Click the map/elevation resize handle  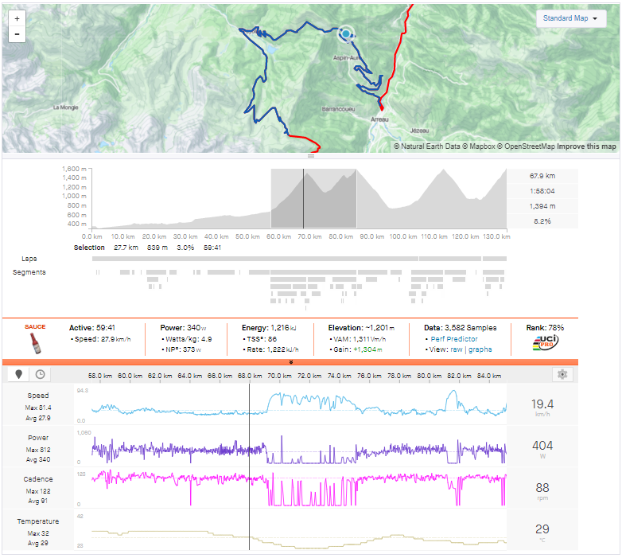(311, 156)
